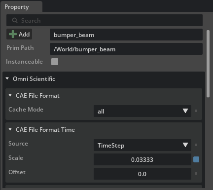213x190 pixels.
Task: Edit the bumper_beam prim name field
Action: coord(126,35)
